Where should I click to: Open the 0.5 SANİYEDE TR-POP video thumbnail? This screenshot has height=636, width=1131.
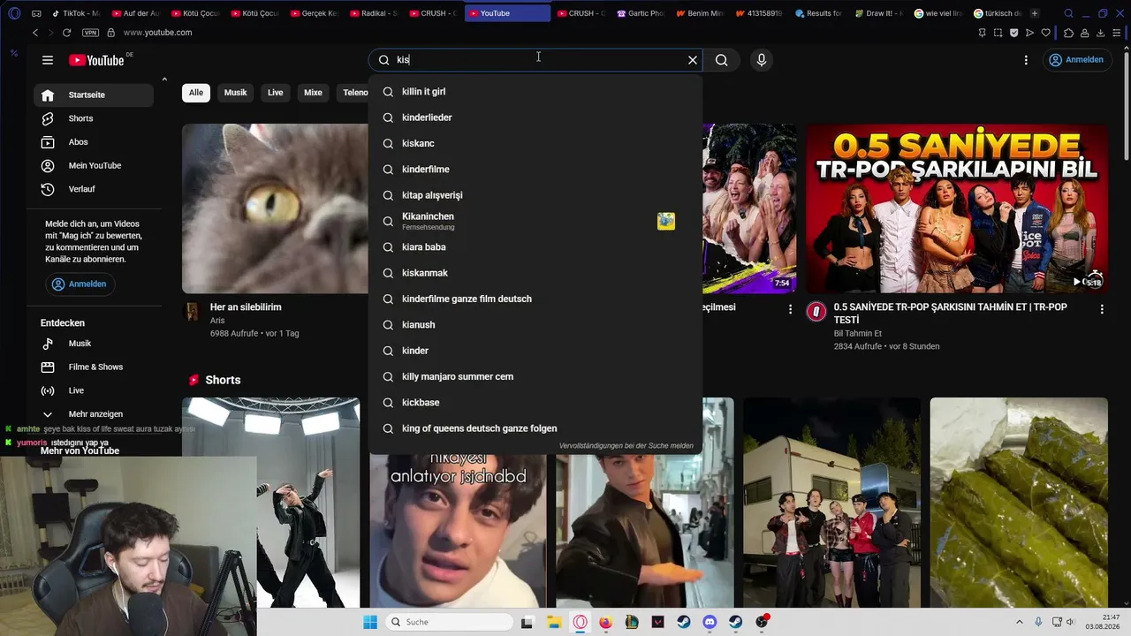click(x=957, y=208)
